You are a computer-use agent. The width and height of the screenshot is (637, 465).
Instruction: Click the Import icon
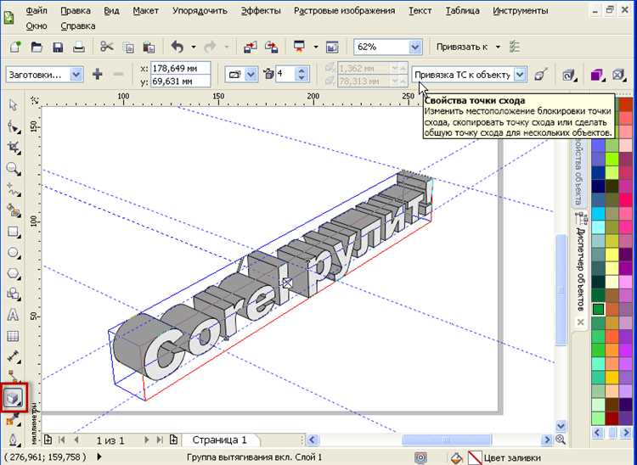pos(251,47)
